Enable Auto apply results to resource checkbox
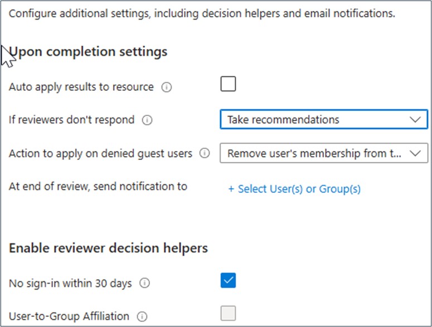 (x=228, y=84)
